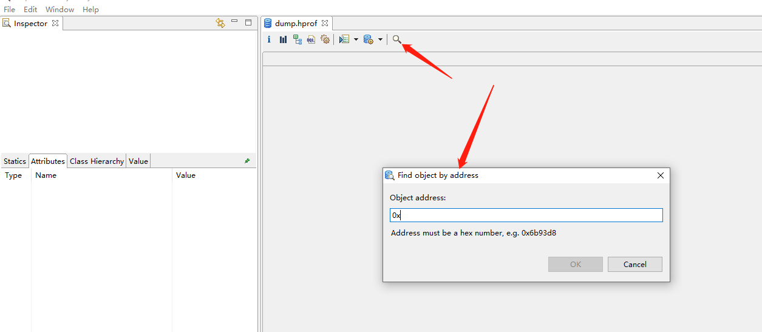Open the OQL query editor
This screenshot has width=762, height=332.
pos(311,39)
